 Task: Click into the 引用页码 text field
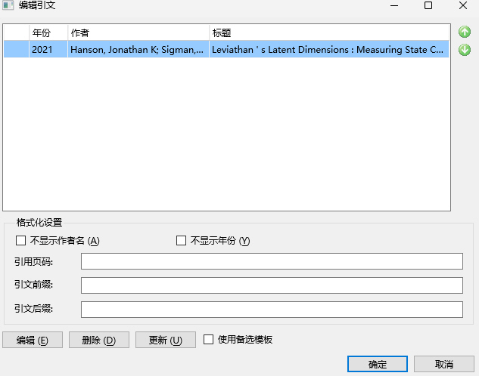pos(272,261)
